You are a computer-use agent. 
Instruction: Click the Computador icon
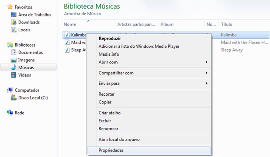pos(10,90)
